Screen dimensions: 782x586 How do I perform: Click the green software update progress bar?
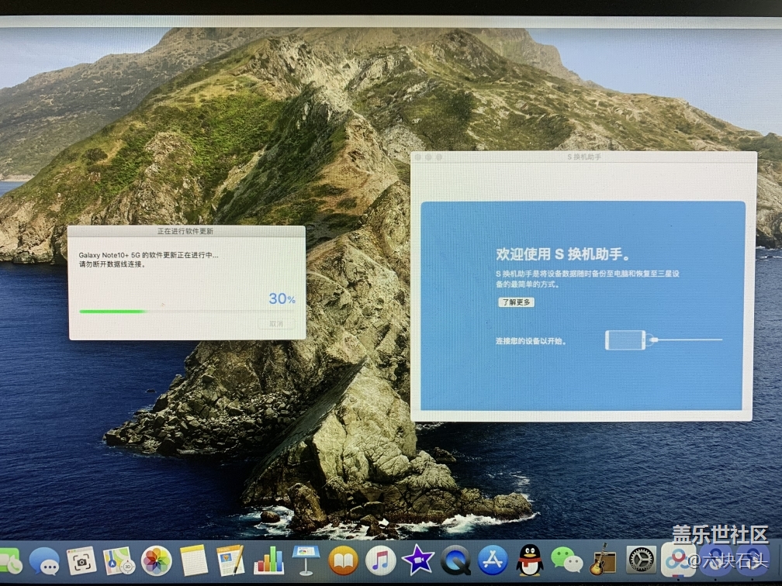[x=112, y=312]
